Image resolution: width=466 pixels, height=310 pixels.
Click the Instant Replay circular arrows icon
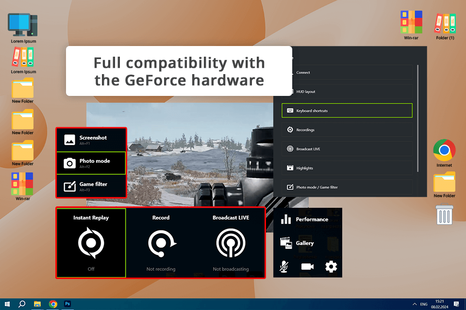[x=91, y=243]
